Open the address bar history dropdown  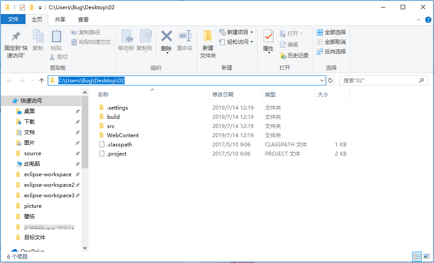[x=322, y=80]
